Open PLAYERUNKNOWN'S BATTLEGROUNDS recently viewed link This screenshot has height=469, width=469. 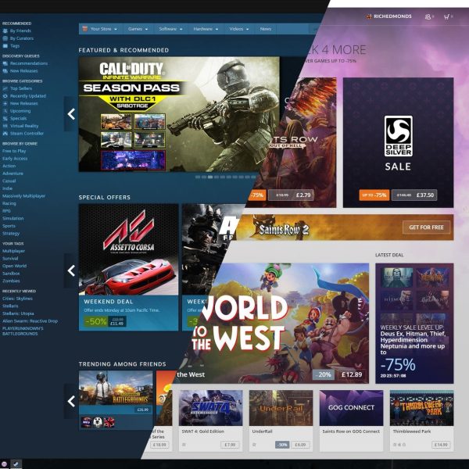coord(23,331)
